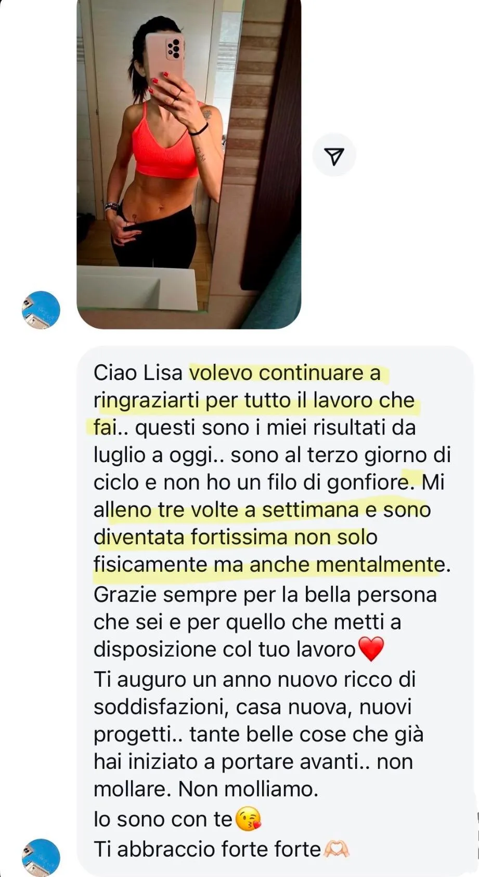Open sender's profile avatar next to the photo
This screenshot has height=877, width=479.
pos(41,310)
